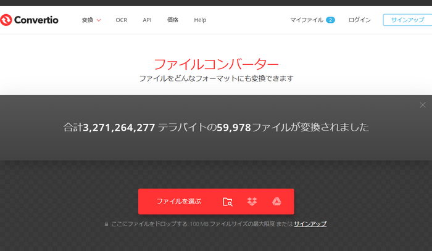The height and width of the screenshot is (251, 432).
Task: Click the underlined サインアップ link below
Action: tap(310, 224)
